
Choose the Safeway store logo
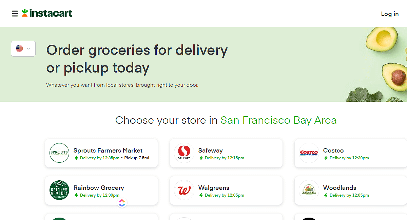[184, 153]
